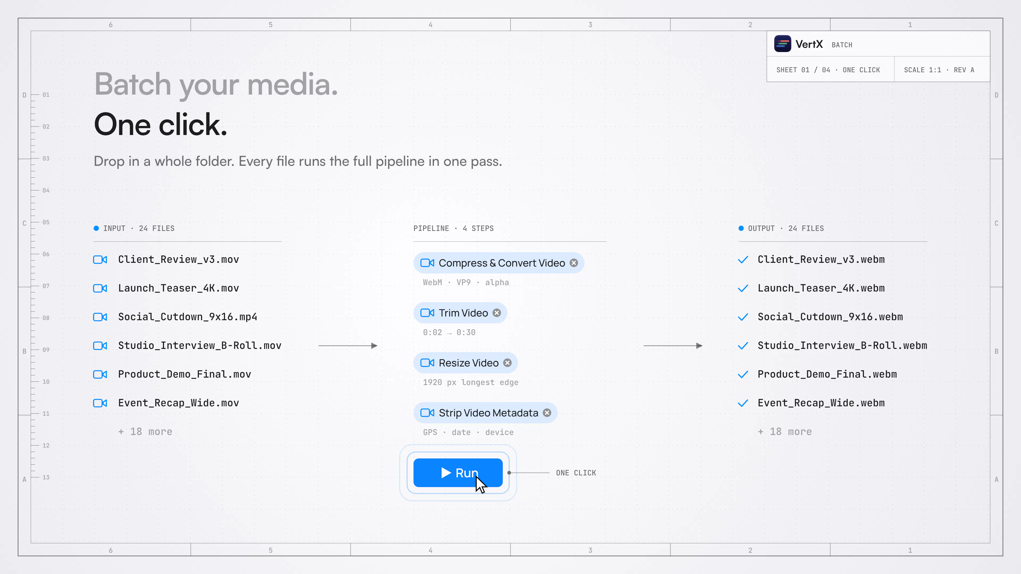Expand the output list's 18 more files
The image size is (1021, 574).
point(785,432)
